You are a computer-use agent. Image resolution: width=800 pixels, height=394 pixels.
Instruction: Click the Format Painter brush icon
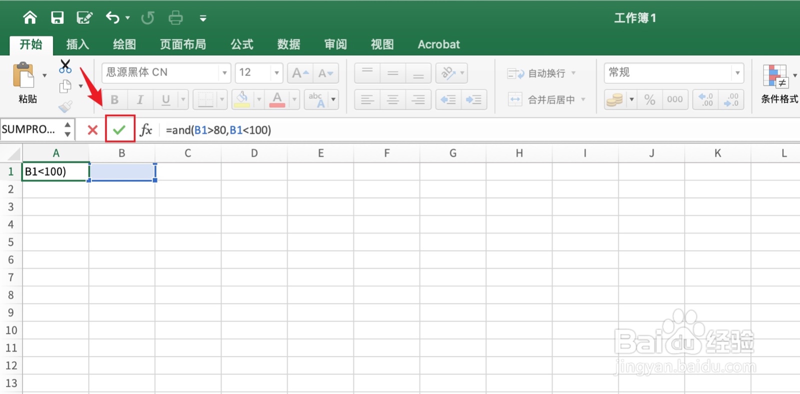[65, 106]
